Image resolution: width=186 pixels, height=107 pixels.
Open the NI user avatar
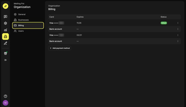coord(6,103)
